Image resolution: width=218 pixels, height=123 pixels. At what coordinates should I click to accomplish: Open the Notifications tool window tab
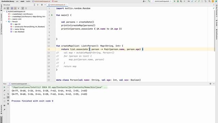coord(217,34)
